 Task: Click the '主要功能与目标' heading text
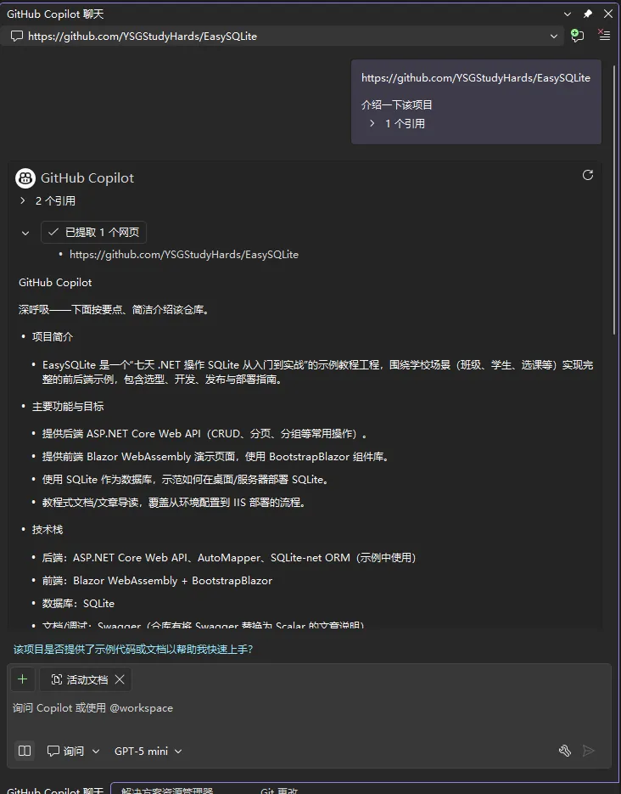click(x=68, y=406)
